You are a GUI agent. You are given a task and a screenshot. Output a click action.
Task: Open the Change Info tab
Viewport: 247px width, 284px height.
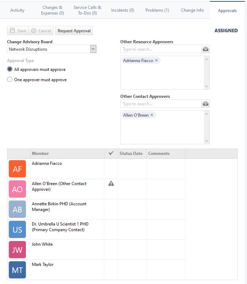coord(192,10)
